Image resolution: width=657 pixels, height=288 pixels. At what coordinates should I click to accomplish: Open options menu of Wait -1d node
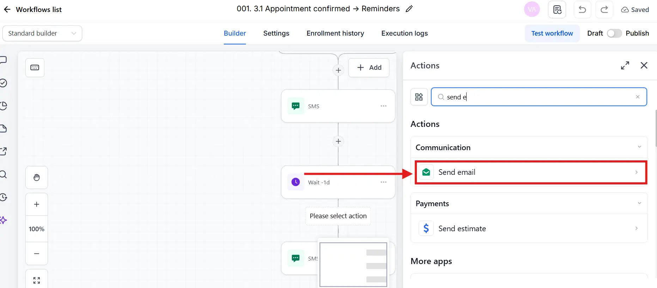pos(384,182)
